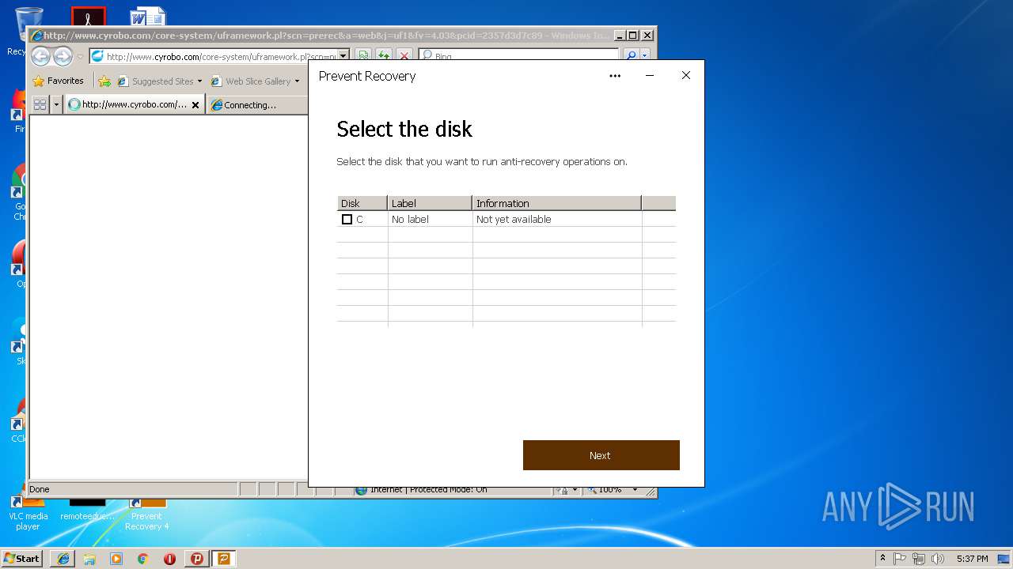The image size is (1013, 569).
Task: Expand the Web Slice Gallery dropdown arrow
Action: tap(297, 81)
